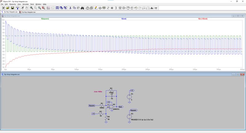This screenshot has width=246, height=133.
Task: Switch to Op-Amp Integrator.raw tab
Action: [x=28, y=12]
